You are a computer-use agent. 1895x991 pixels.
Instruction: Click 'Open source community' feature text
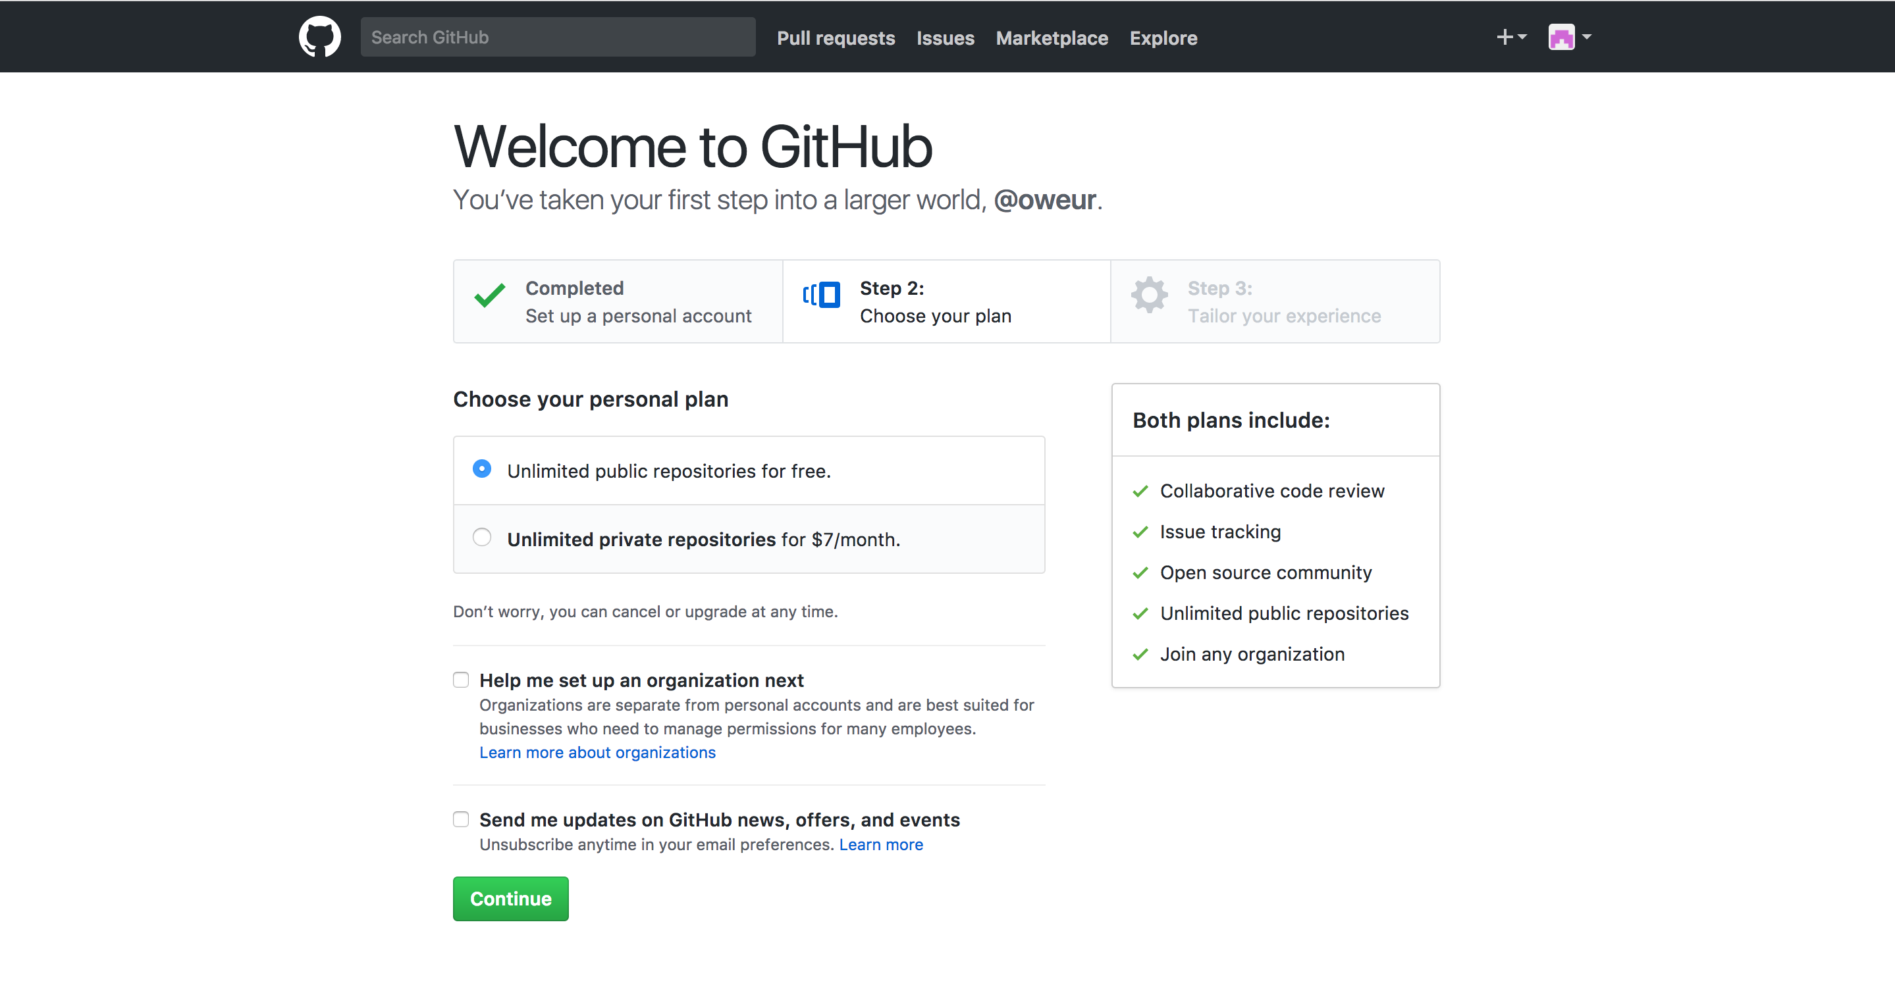[x=1266, y=572]
